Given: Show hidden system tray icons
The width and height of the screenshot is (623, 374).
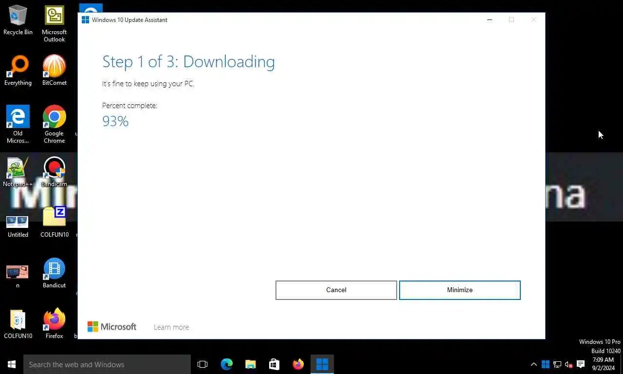Looking at the screenshot, I should coord(534,364).
